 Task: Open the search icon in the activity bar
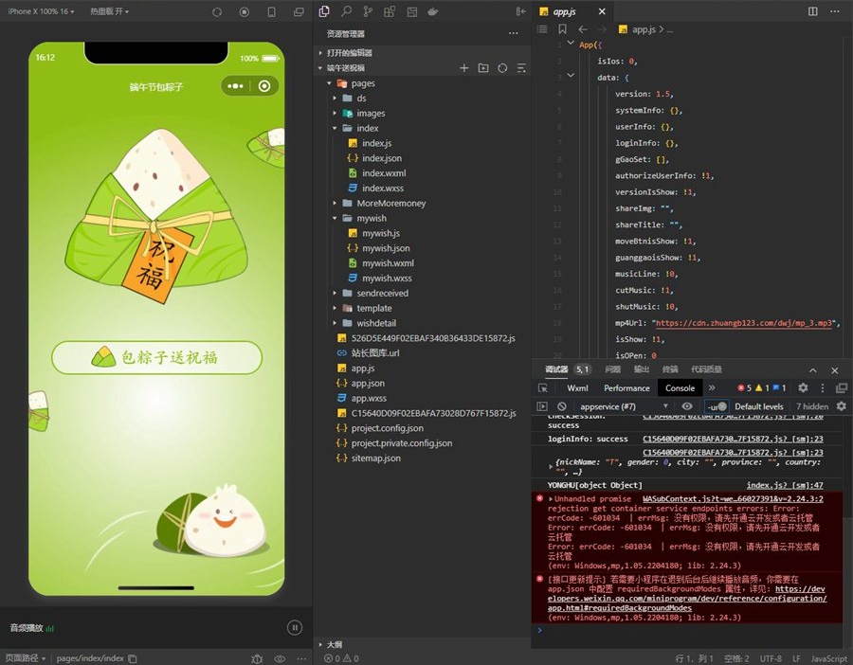tap(346, 11)
